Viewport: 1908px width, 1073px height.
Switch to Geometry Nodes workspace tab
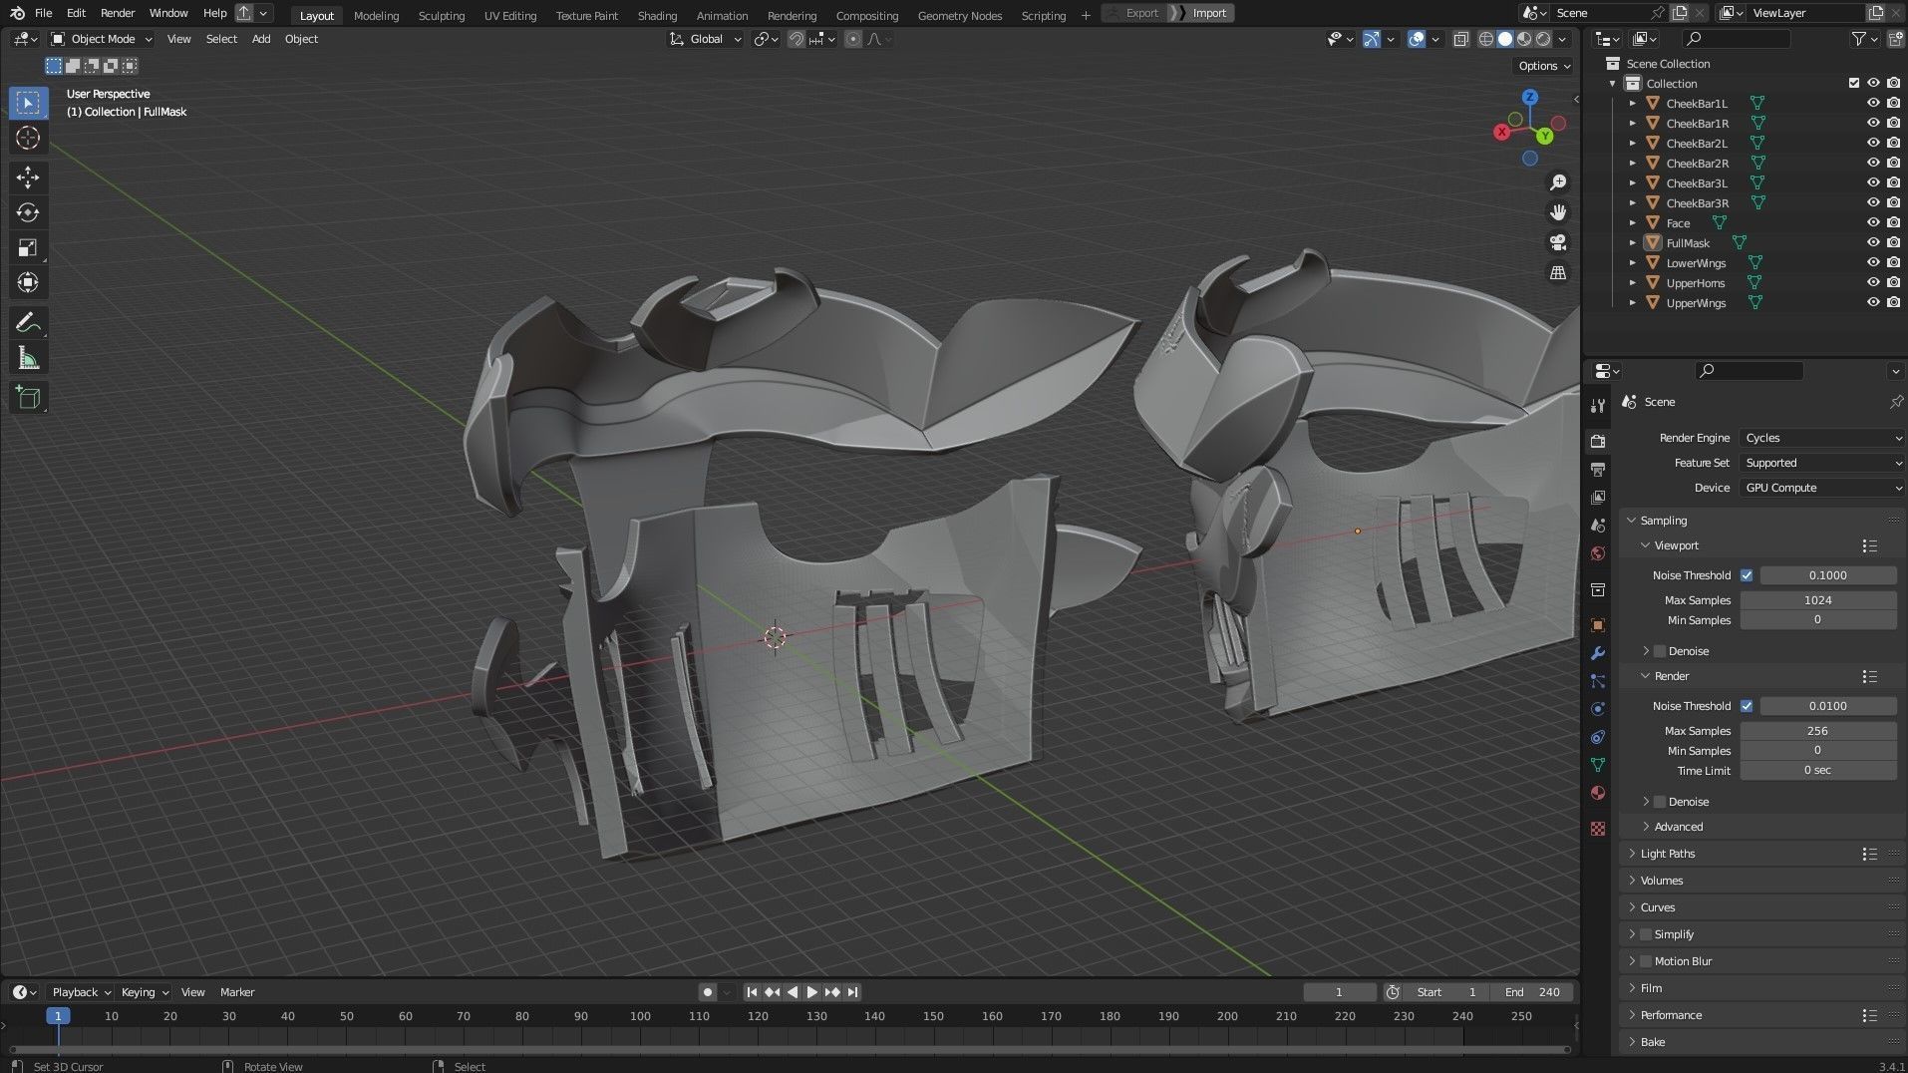(960, 15)
